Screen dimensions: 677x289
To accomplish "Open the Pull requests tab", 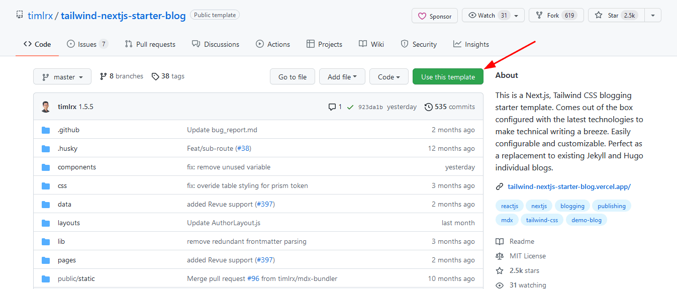I will pyautogui.click(x=150, y=44).
